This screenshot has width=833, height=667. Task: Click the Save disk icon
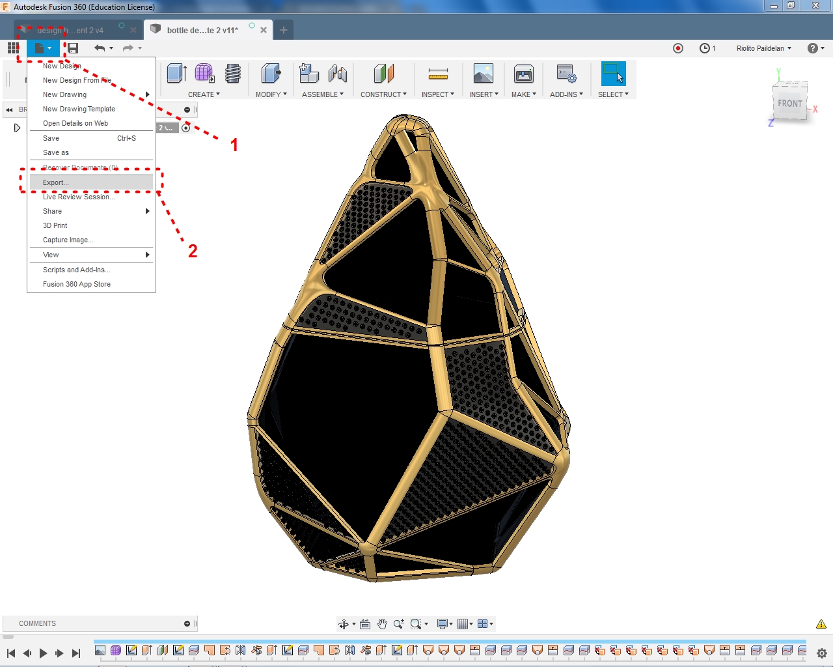(72, 48)
